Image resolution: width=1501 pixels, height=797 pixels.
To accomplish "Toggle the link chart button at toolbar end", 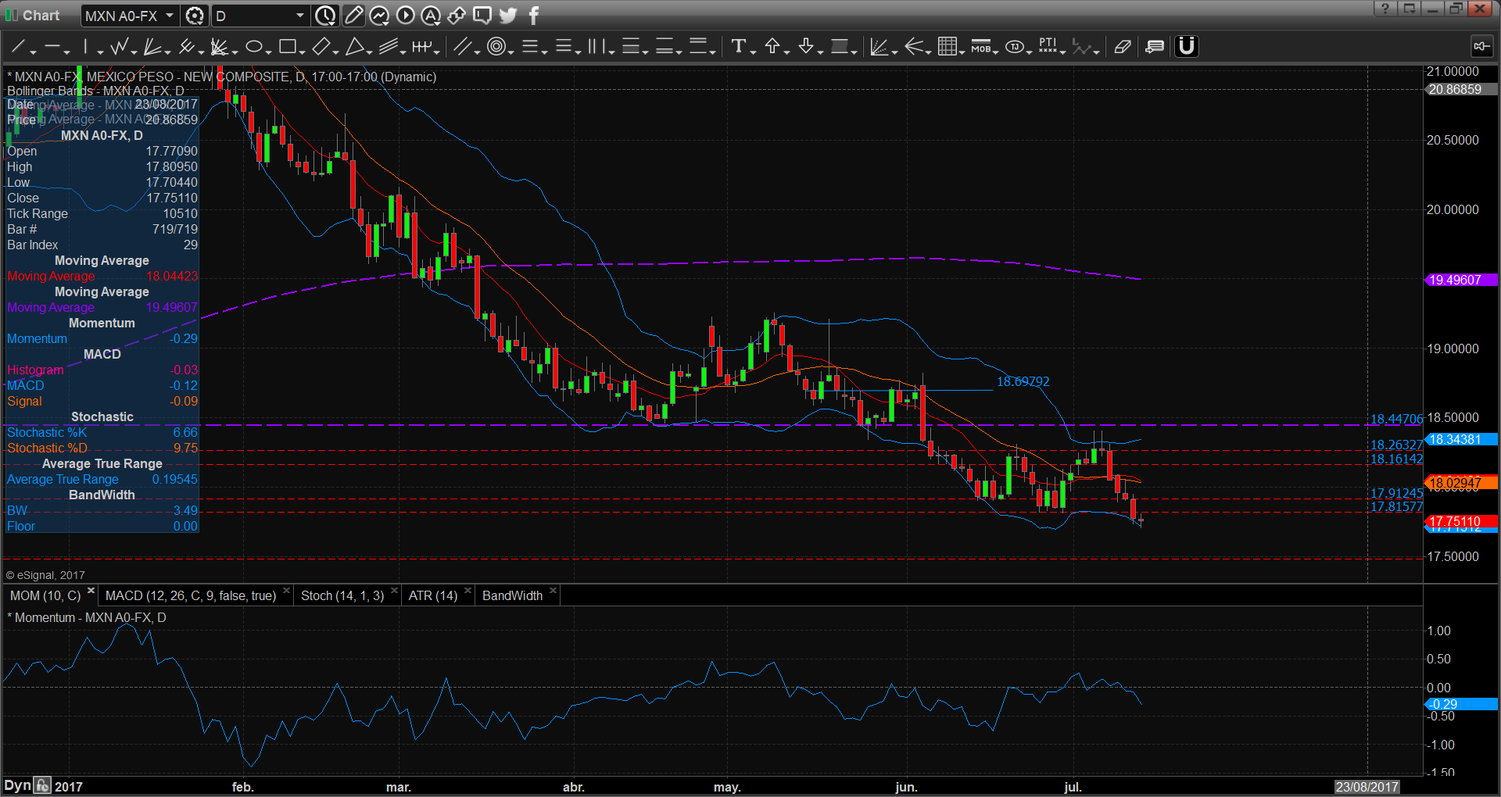I will click(1481, 47).
